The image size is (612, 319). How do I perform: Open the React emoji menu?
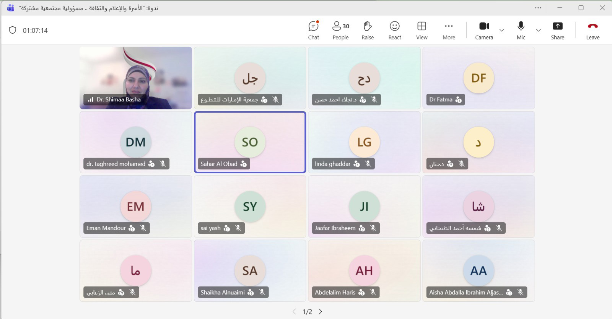coord(394,30)
